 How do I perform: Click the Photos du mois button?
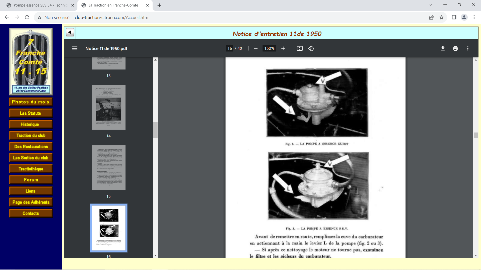(31, 102)
